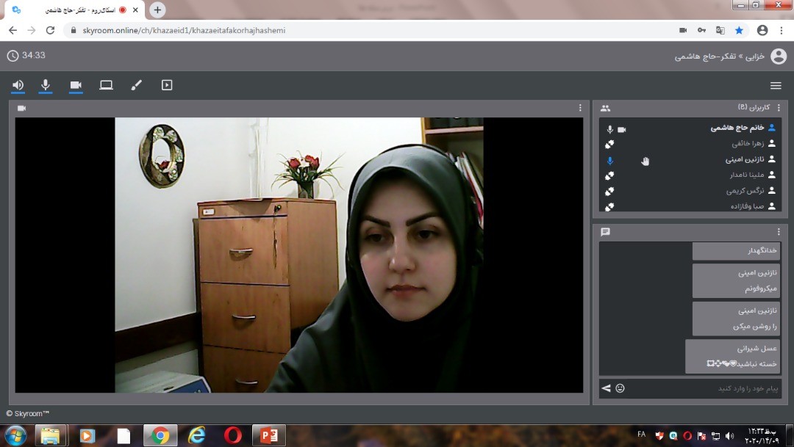Start screen sharing with the laptop icon
Viewport: 794px width, 447px height.
(106, 85)
